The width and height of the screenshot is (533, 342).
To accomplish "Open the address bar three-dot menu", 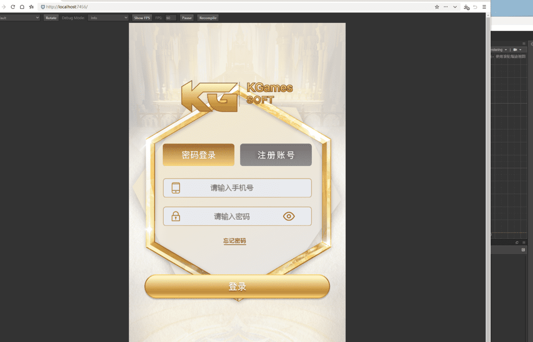I will 446,7.
